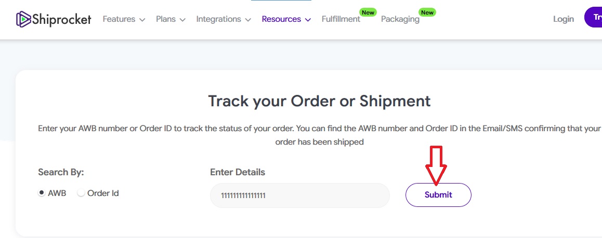Viewport: 602px width, 238px height.
Task: Expand the Features dropdown chevron
Action: point(142,20)
